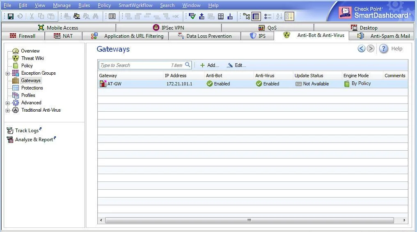Expand the Traditional Anti-Virus tree node
The height and width of the screenshot is (232, 417).
click(7, 111)
